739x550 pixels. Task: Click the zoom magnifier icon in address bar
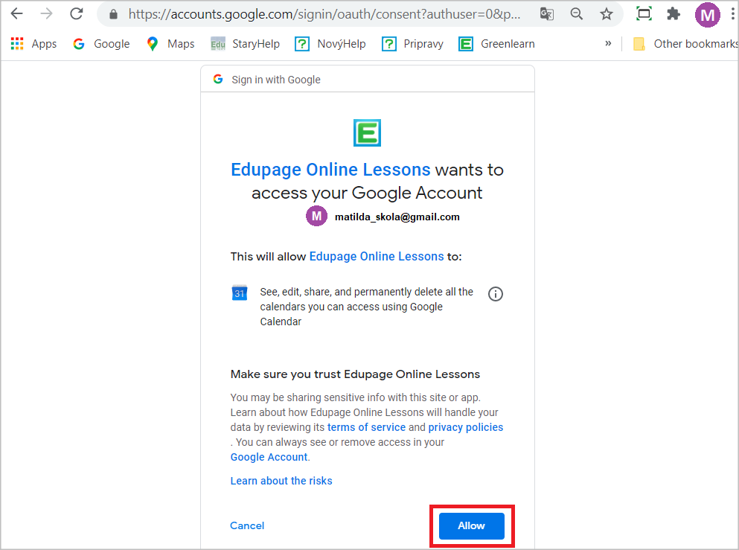(x=577, y=14)
